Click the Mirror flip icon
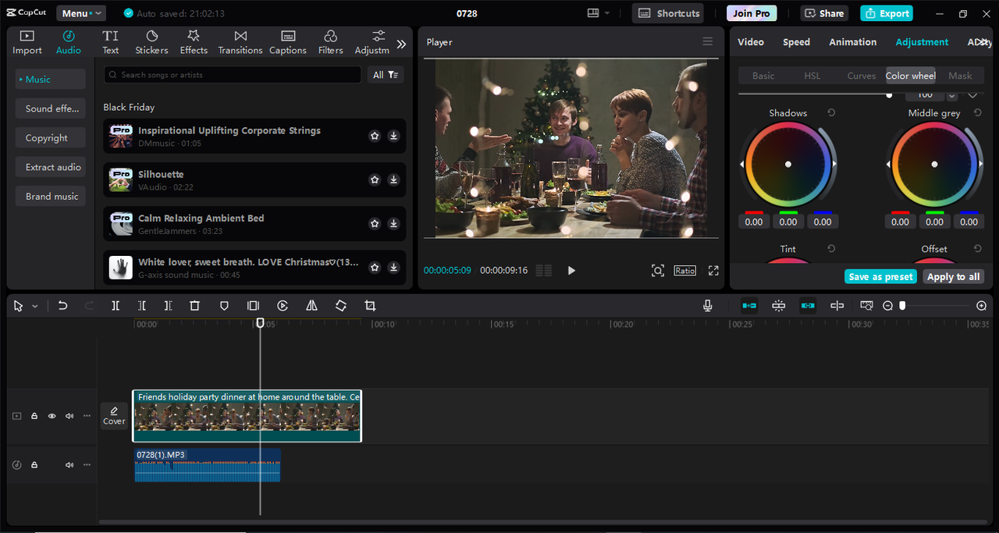Viewport: 999px width, 533px height. pos(311,306)
